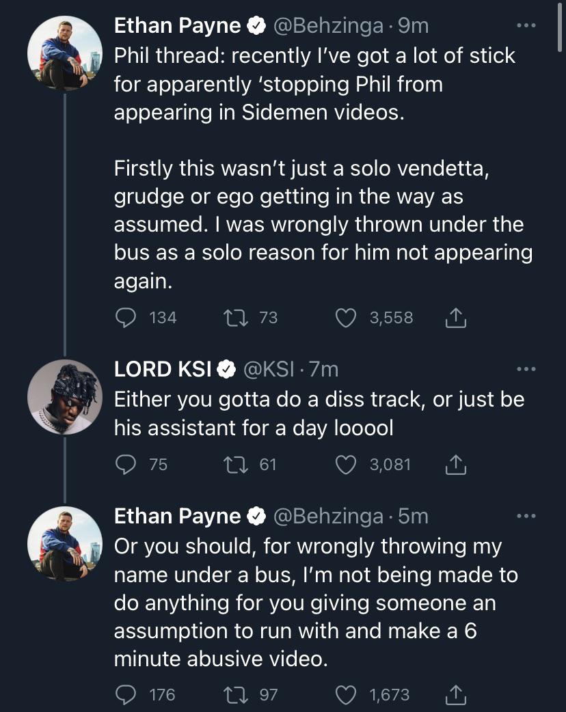Viewport: 566px width, 712px height.
Task: Open more options on Ethan's last tweet
Action: click(525, 517)
